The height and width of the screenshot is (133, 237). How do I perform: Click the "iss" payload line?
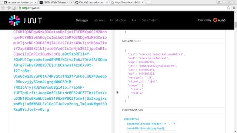(x=156, y=54)
